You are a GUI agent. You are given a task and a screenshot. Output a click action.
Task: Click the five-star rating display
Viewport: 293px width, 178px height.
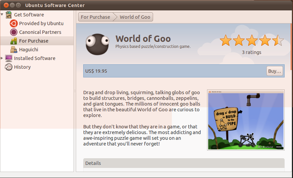(251, 41)
